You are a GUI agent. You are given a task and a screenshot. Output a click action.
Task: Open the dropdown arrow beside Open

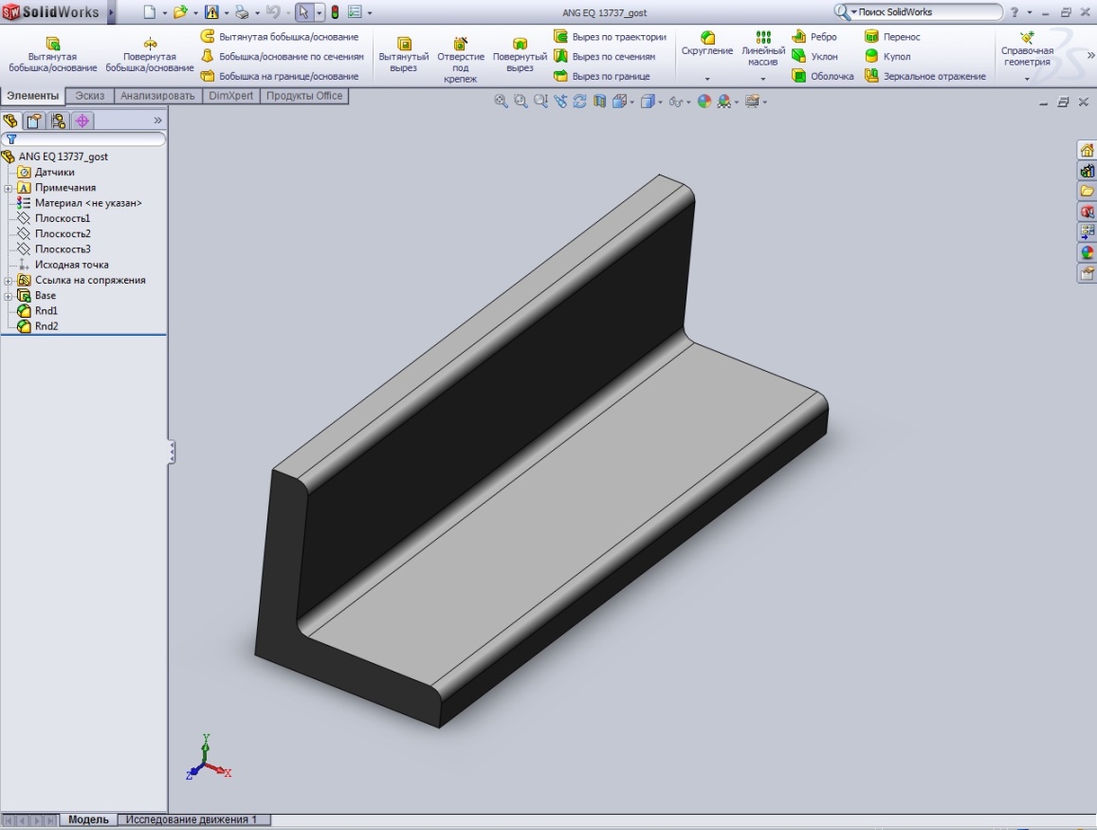point(195,12)
